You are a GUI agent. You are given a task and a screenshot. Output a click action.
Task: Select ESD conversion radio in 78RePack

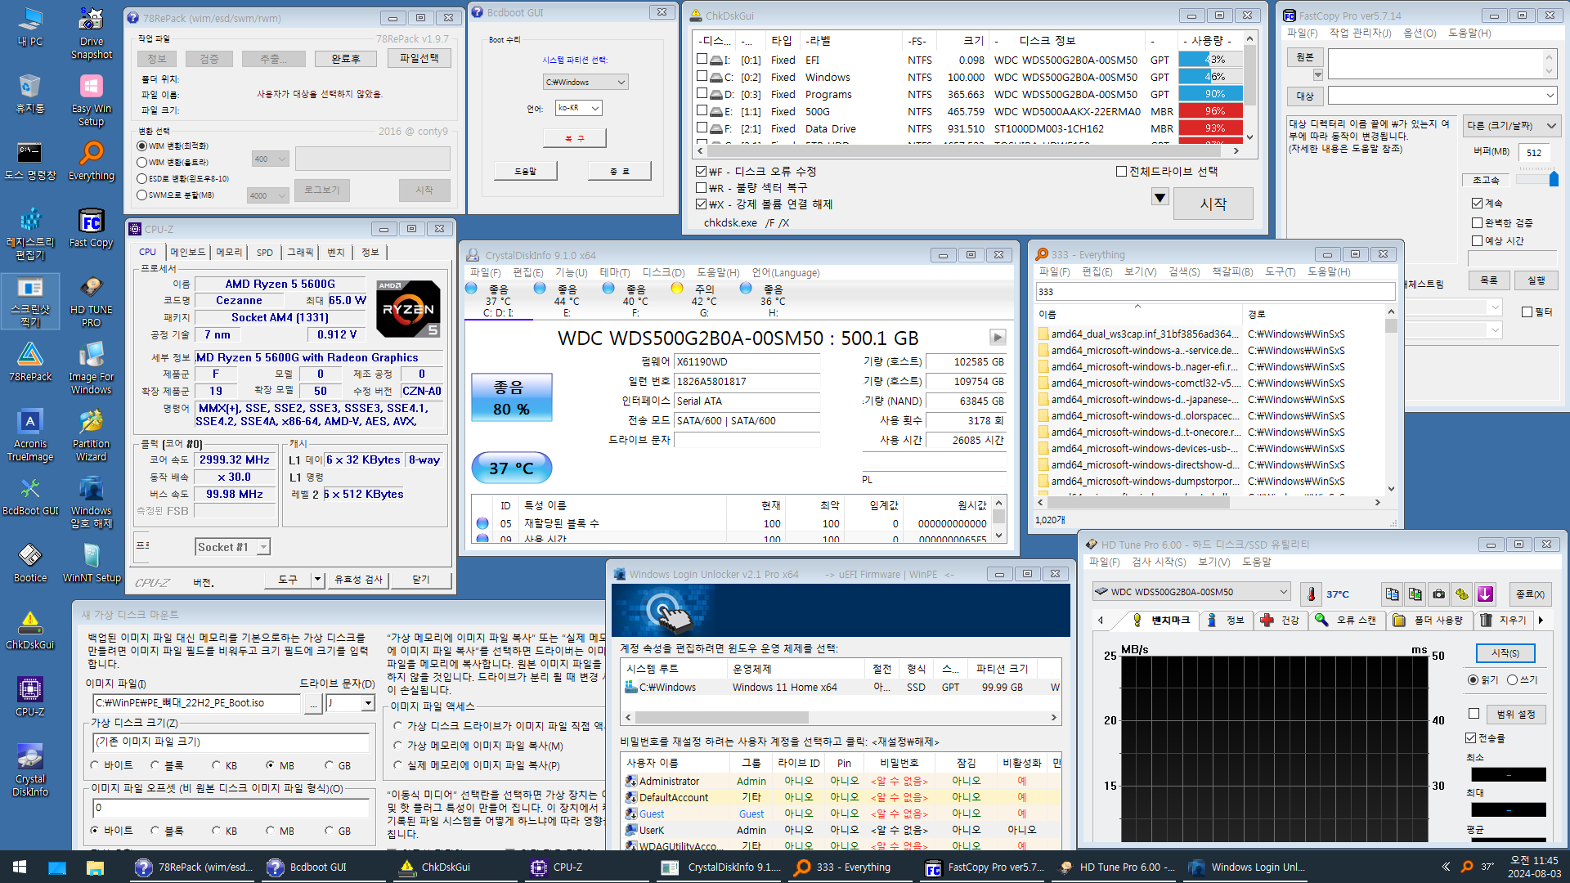point(142,178)
